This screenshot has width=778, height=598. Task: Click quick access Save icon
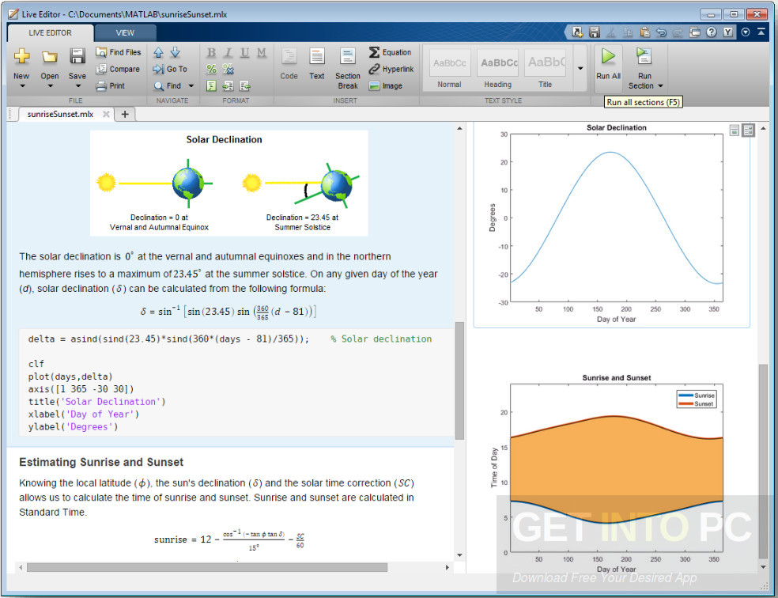pos(595,32)
